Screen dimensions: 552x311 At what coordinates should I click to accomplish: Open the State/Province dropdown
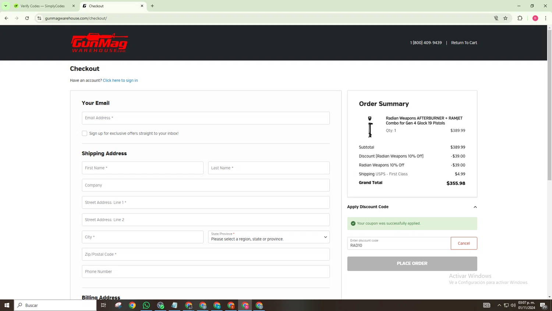(x=269, y=237)
